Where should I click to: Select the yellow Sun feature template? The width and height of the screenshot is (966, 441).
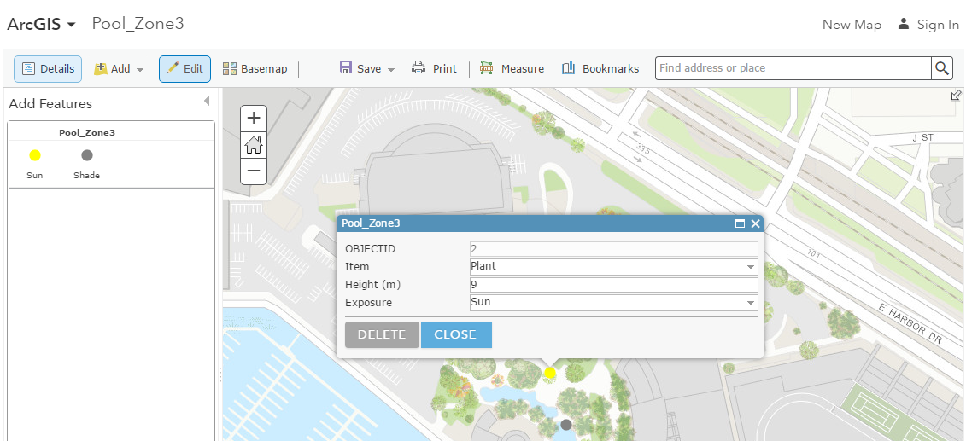pyautogui.click(x=35, y=155)
